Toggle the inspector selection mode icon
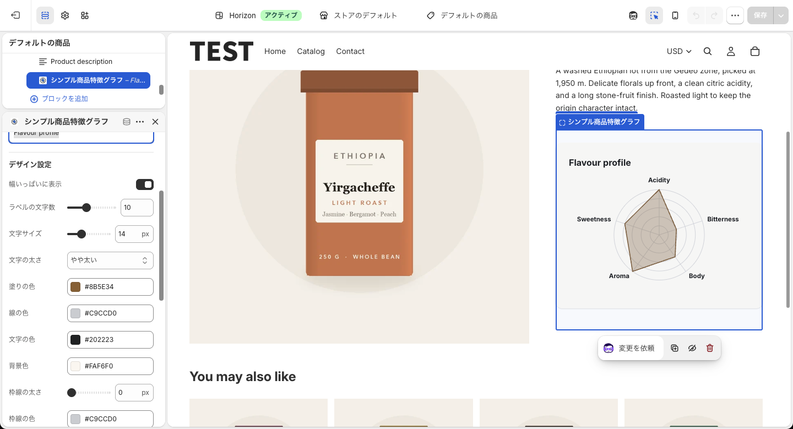The height and width of the screenshot is (429, 793). pos(654,15)
